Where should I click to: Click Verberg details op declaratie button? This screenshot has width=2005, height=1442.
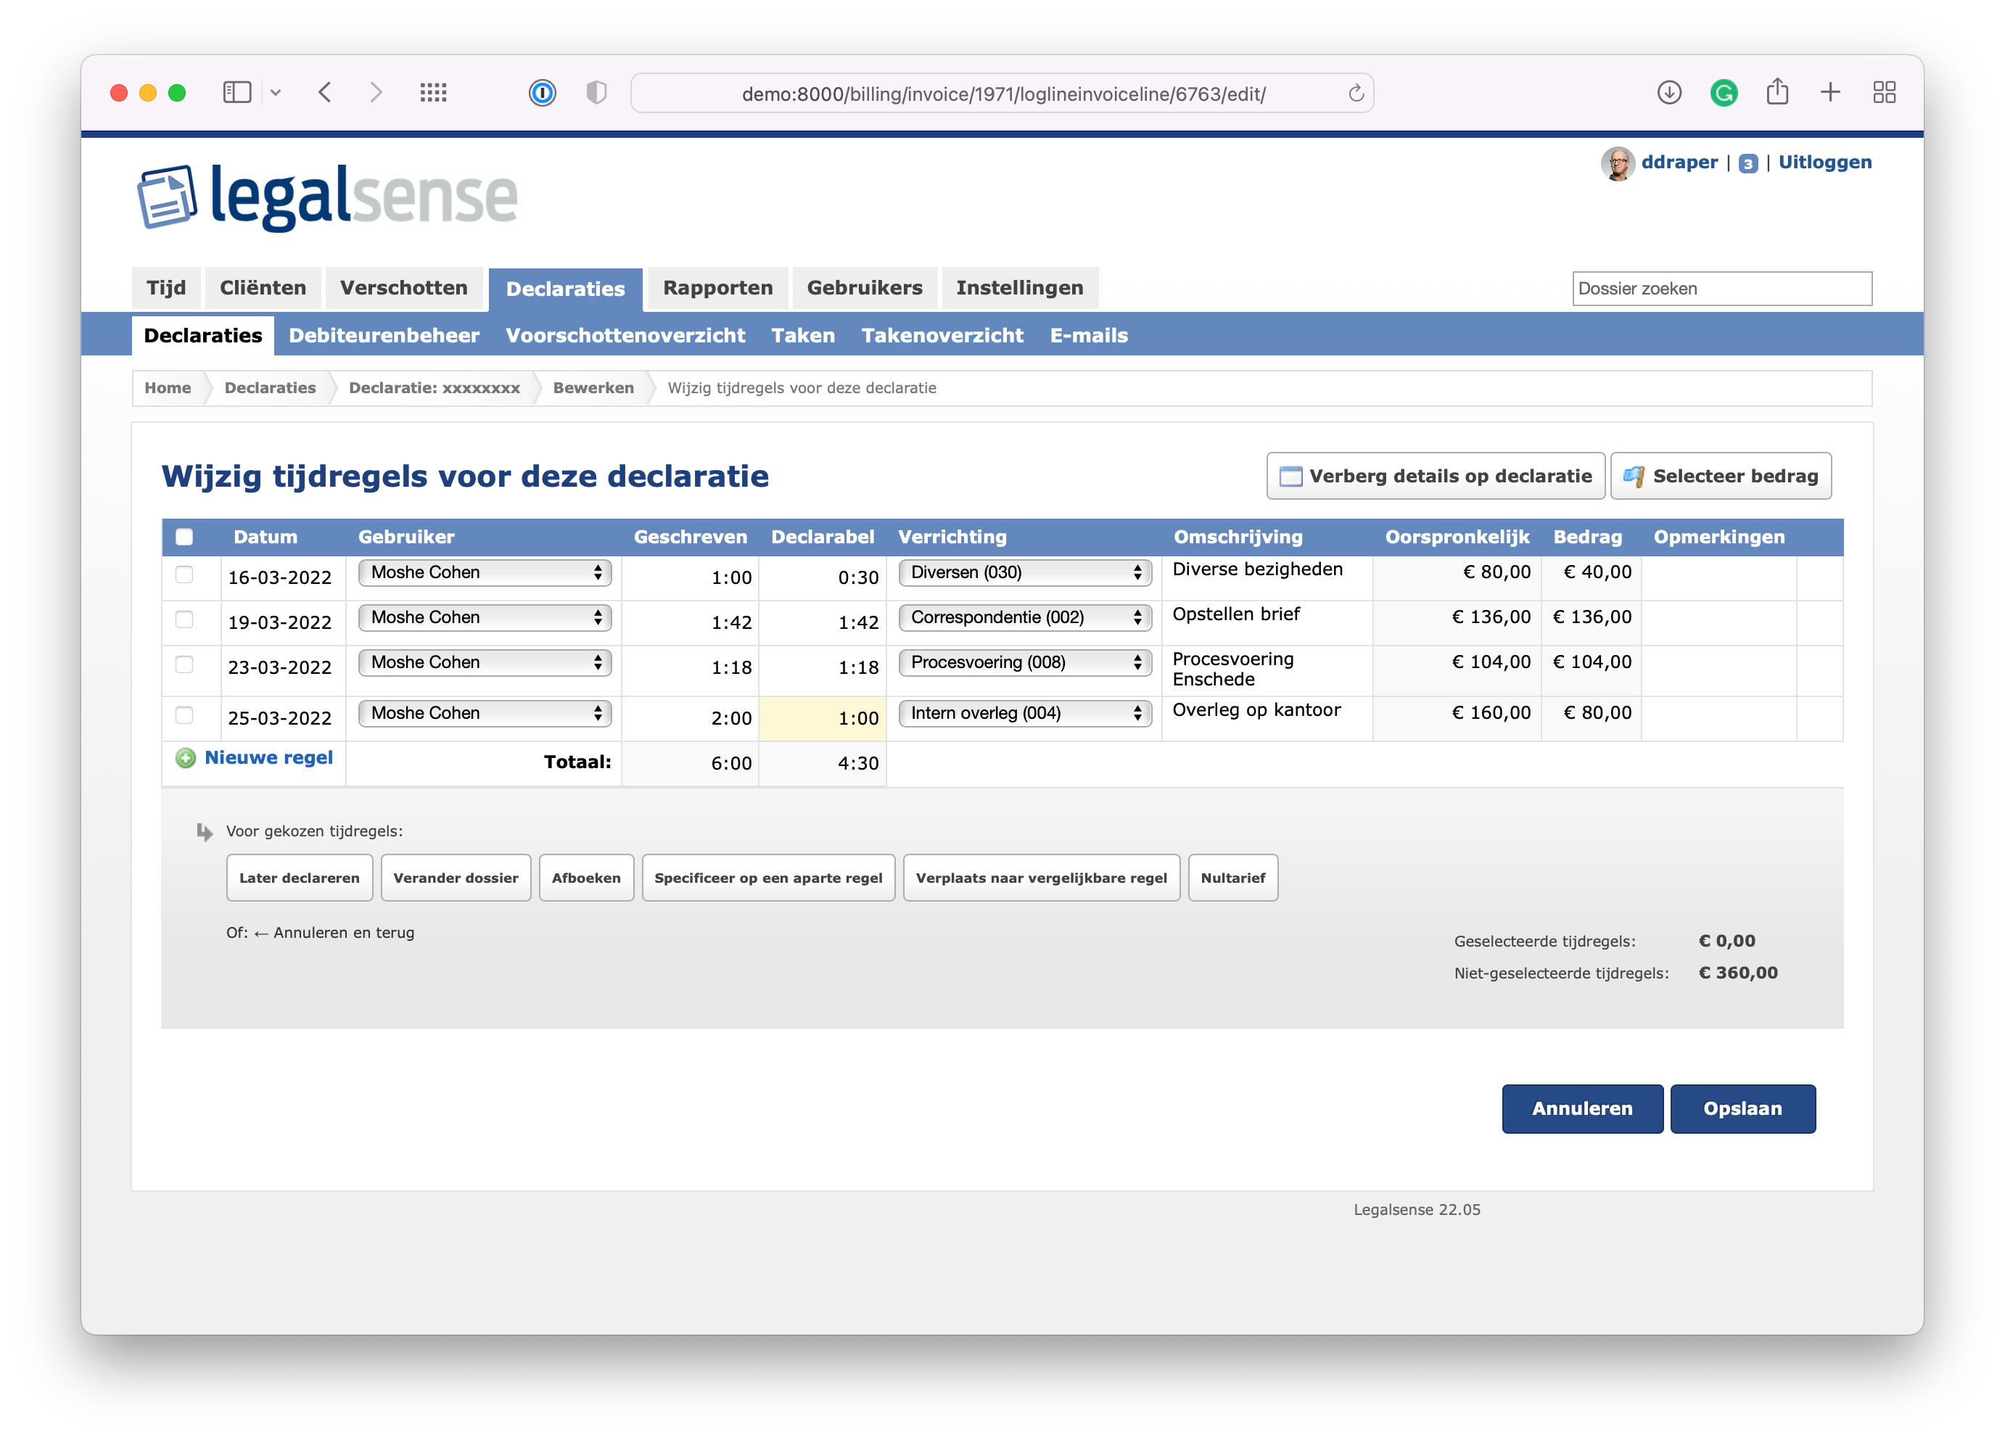tap(1436, 477)
